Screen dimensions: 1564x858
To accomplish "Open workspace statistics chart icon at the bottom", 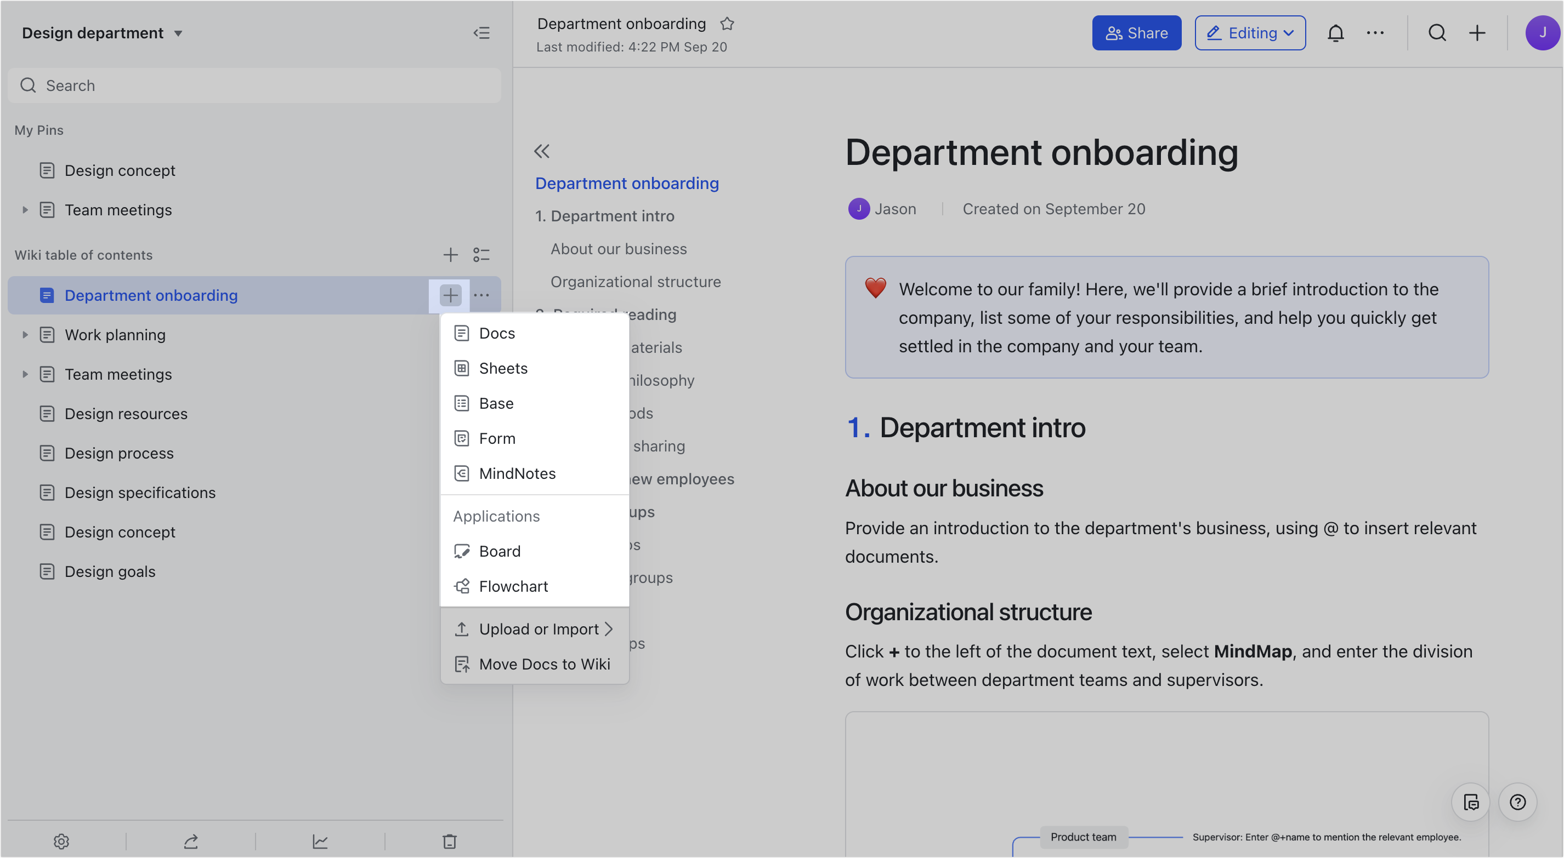I will (320, 841).
